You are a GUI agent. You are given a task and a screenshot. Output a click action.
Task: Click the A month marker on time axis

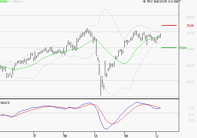[x=96, y=136]
